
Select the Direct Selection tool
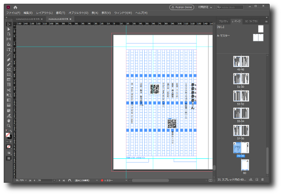9,29
